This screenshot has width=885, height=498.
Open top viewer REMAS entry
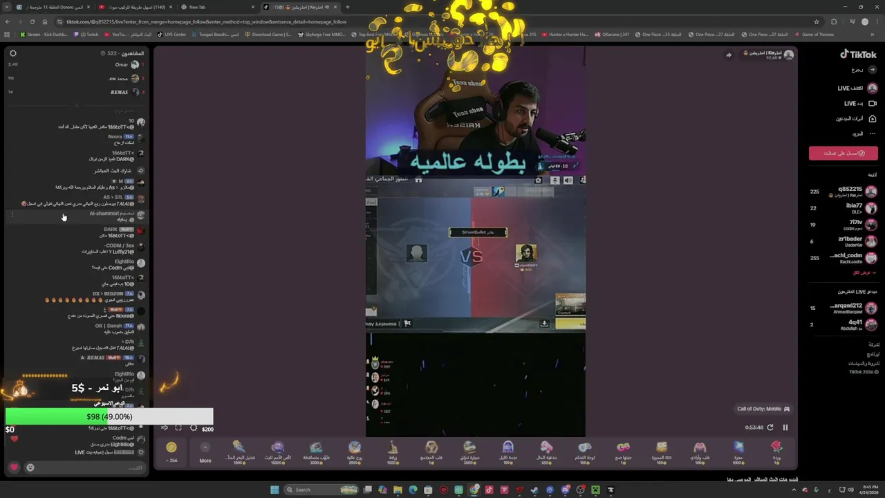tap(76, 92)
